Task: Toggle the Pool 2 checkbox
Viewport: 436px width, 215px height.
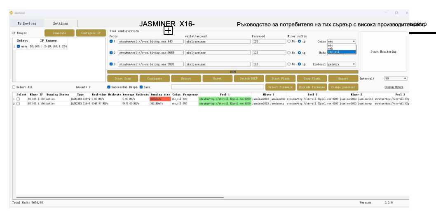Action: (x=111, y=52)
